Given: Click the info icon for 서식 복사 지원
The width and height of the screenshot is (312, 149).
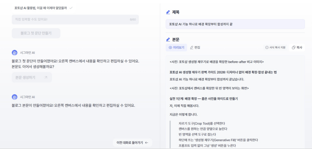Looking at the screenshot, I should click(x=267, y=48).
